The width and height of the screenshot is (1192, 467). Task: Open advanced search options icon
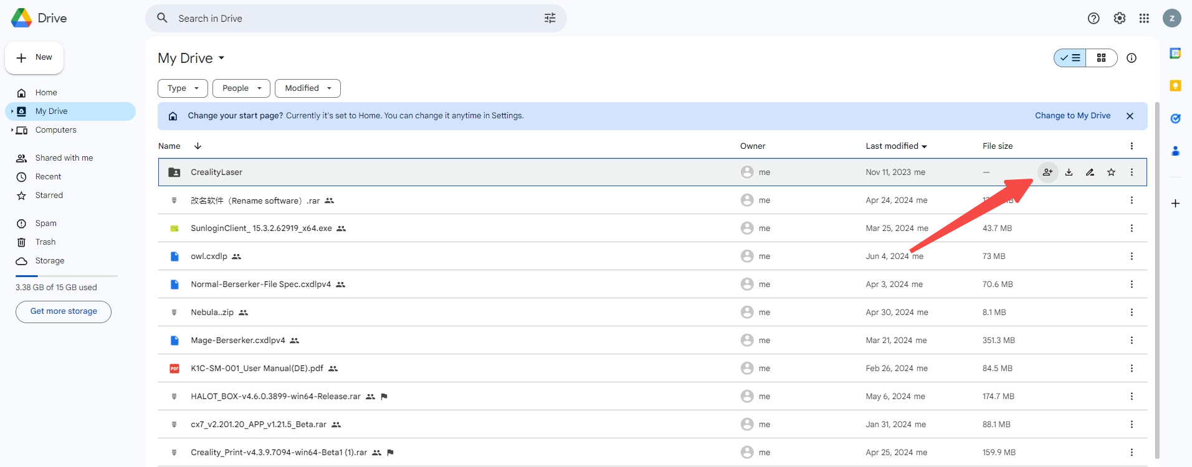pyautogui.click(x=550, y=18)
